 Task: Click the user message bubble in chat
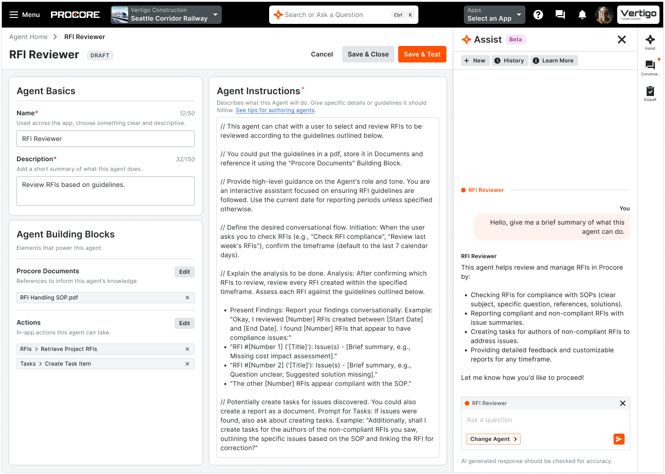coord(552,227)
